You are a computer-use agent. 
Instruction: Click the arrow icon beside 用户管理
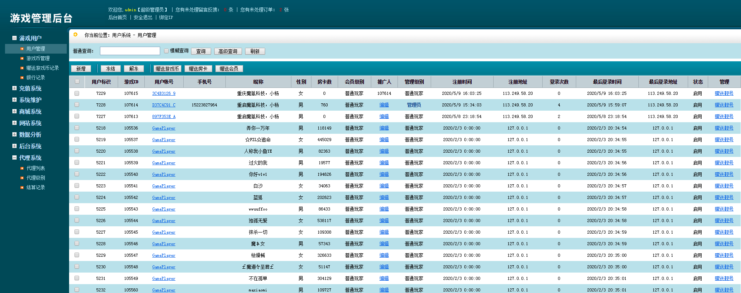point(22,49)
